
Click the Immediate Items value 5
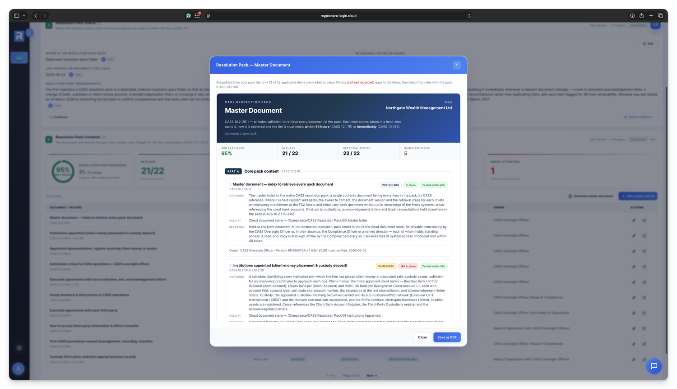click(x=405, y=154)
